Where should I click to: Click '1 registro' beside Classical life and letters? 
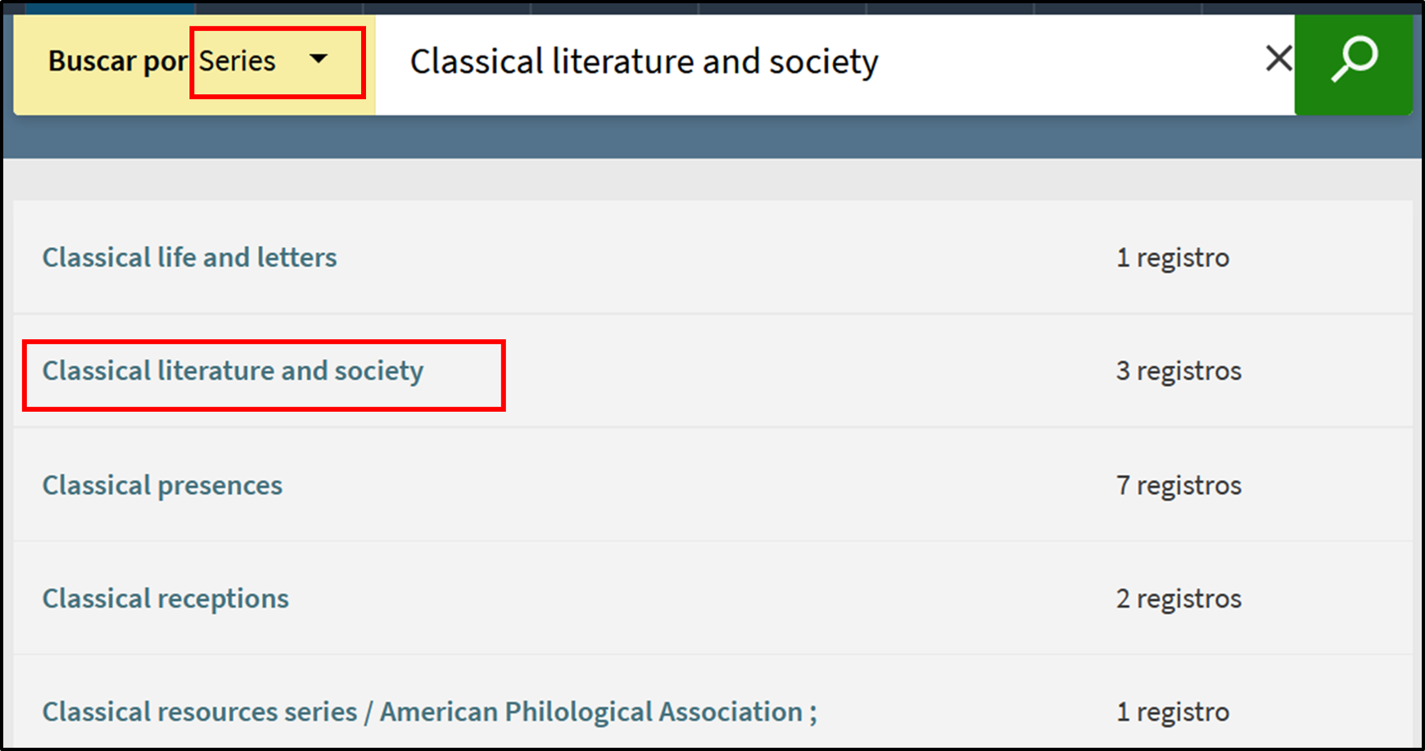1172,258
